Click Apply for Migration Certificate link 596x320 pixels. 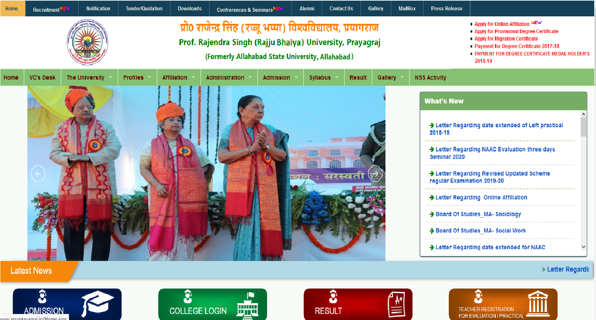[x=506, y=39]
